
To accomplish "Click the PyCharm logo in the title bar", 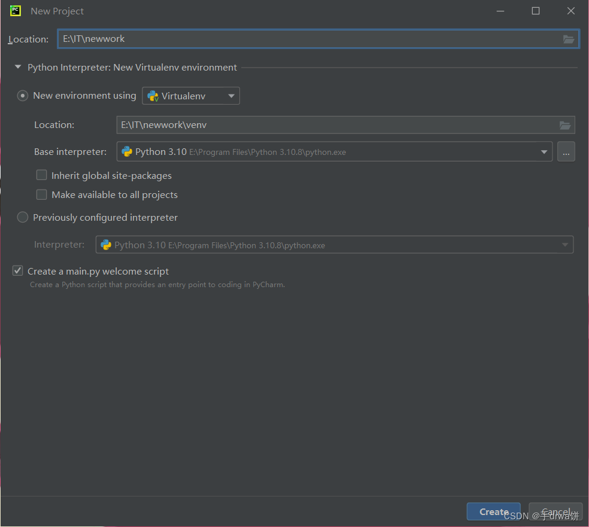I will (14, 10).
